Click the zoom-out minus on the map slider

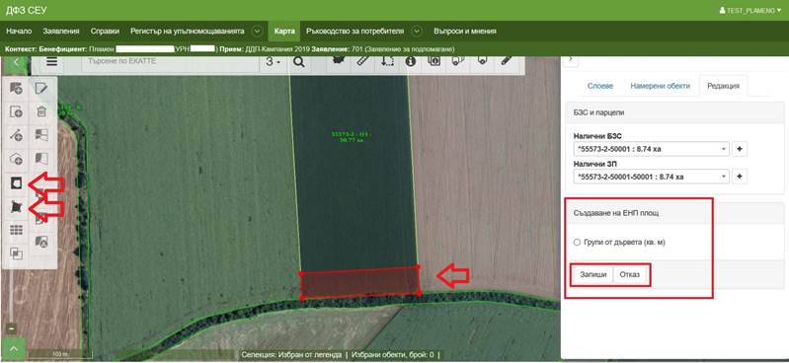[12, 328]
